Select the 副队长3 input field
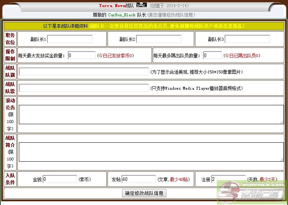The height and width of the screenshot is (205, 288). [x=247, y=39]
